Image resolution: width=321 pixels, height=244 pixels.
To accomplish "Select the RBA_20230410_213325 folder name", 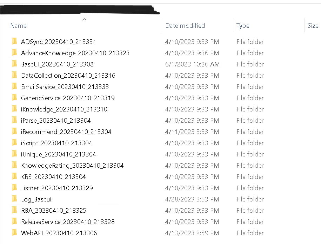I will [53, 211].
